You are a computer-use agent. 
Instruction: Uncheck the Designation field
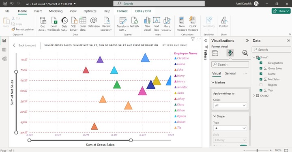[x=261, y=63]
